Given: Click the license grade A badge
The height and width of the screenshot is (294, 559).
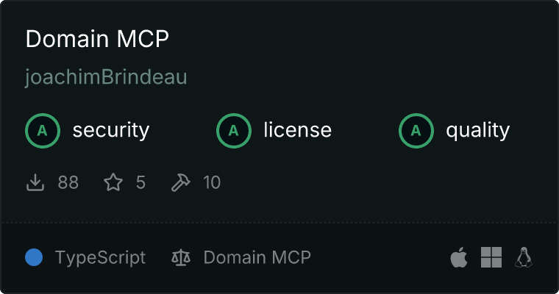Looking at the screenshot, I should pyautogui.click(x=233, y=131).
